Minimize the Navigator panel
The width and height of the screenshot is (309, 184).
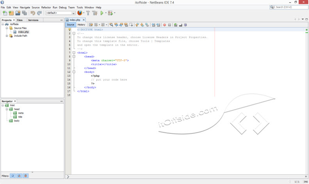(x=62, y=101)
